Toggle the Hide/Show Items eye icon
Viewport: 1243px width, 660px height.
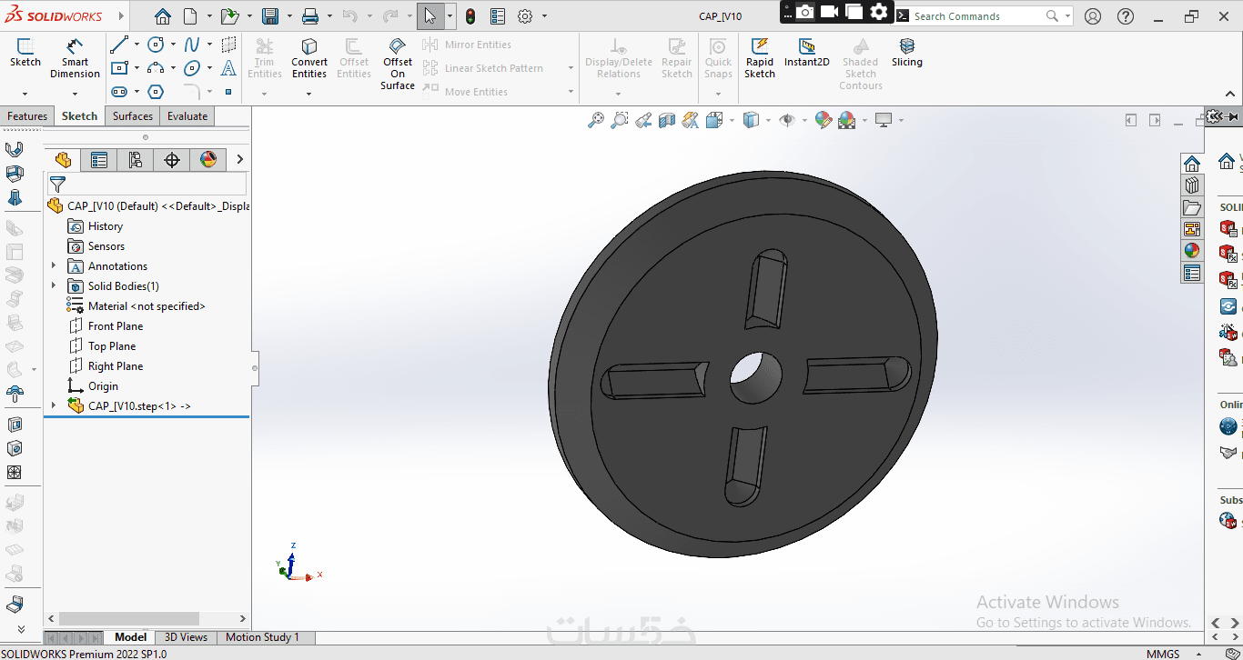(787, 120)
